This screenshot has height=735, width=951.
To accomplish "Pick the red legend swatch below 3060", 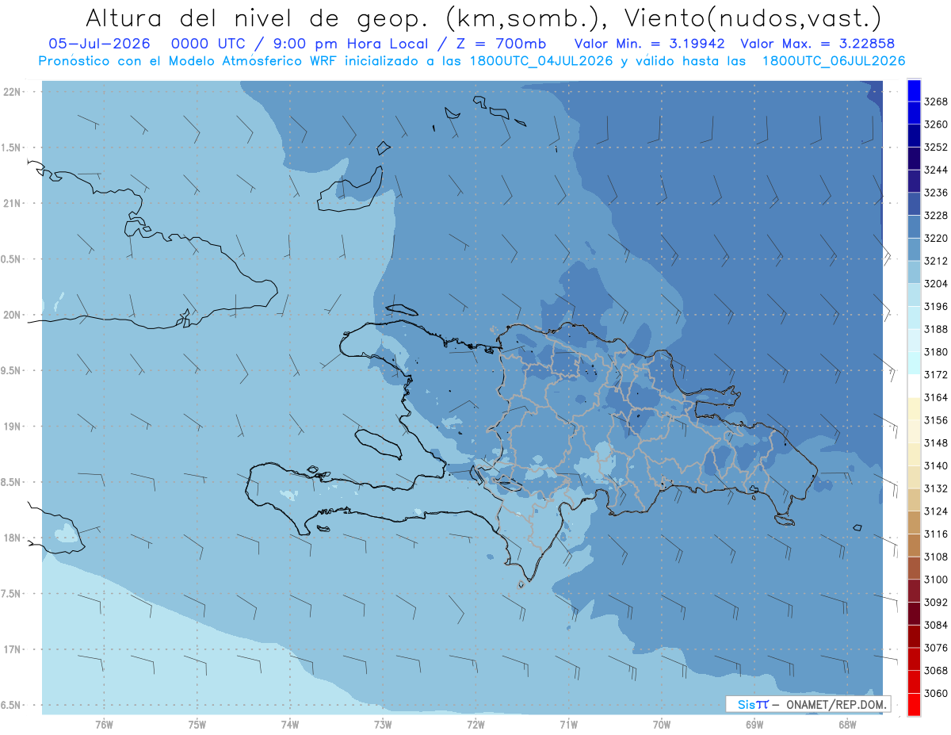I will pos(914,704).
